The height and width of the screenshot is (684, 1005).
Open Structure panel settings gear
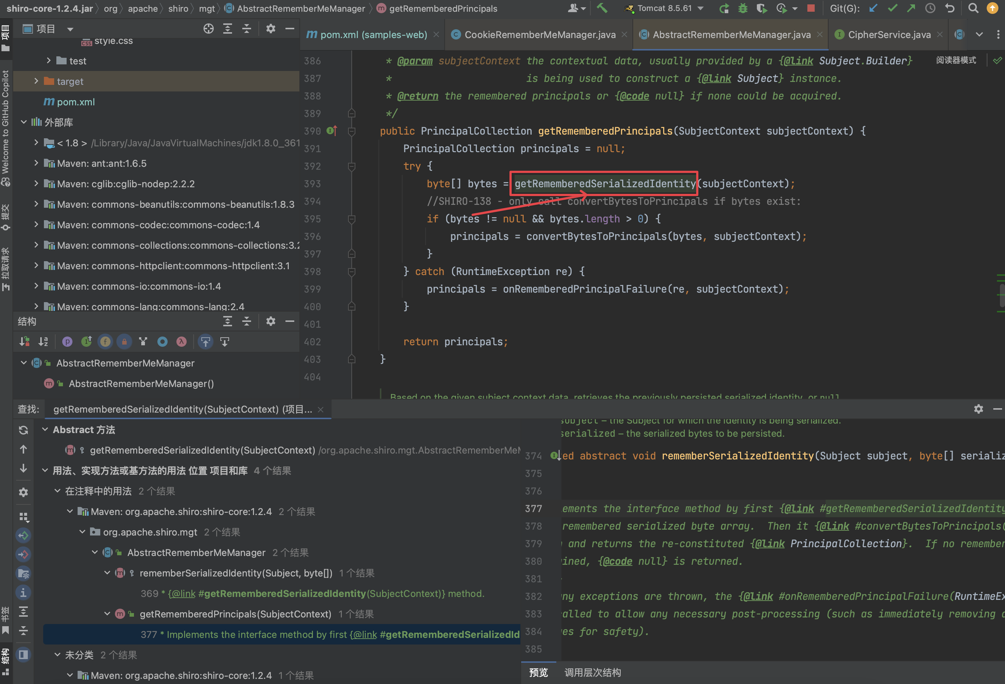271,321
